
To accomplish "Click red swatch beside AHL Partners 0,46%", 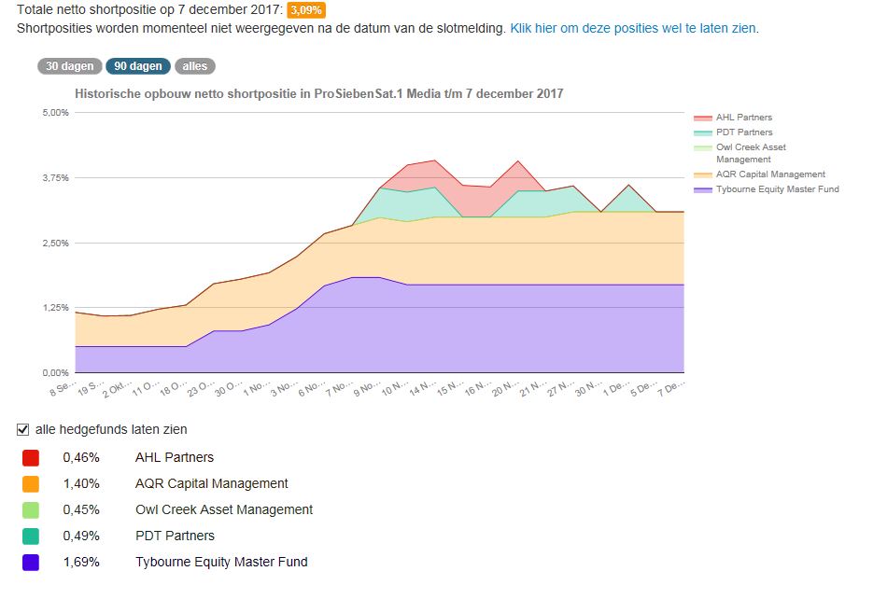I will click(x=31, y=458).
